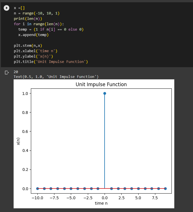Viewport: 193px width, 212px height.
Task: Click the 'plt.stem(n,x)' code line
Action: (x=28, y=46)
